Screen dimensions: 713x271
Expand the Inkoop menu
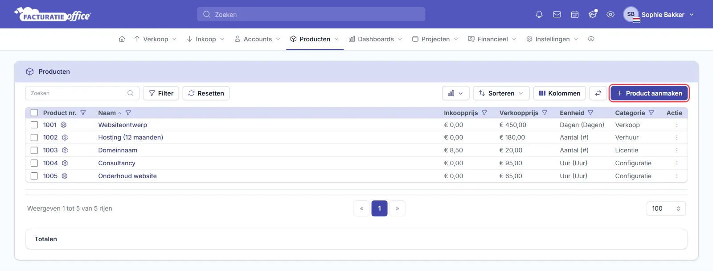click(205, 39)
